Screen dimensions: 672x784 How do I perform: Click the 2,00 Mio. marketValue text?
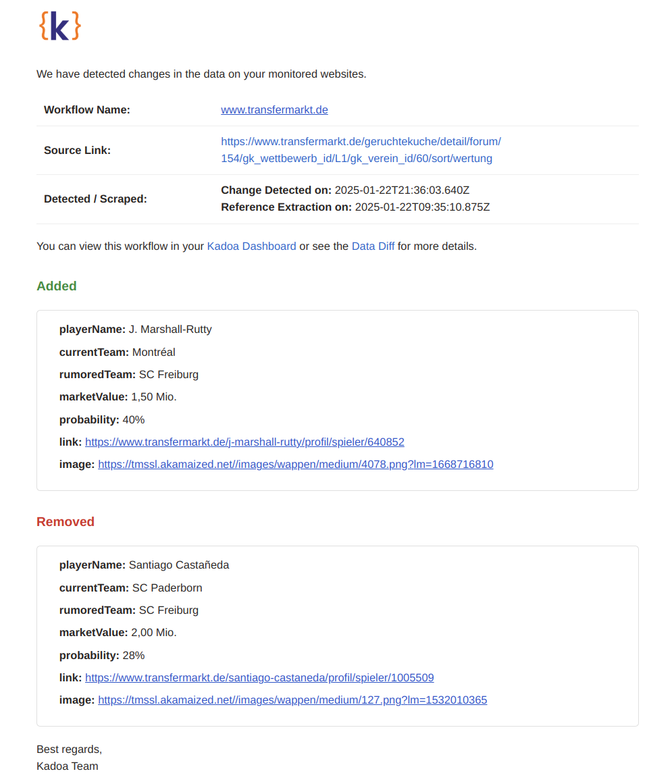pyautogui.click(x=154, y=632)
